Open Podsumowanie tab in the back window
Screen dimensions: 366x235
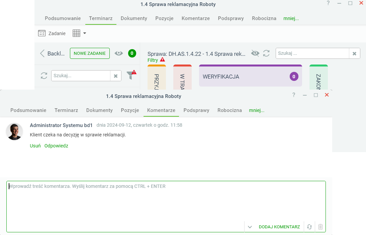(63, 18)
